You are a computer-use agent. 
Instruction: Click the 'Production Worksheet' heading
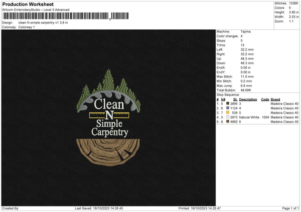[28, 4]
